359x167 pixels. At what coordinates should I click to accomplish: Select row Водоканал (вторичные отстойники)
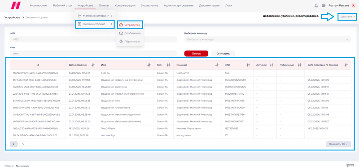[x=180, y=80]
